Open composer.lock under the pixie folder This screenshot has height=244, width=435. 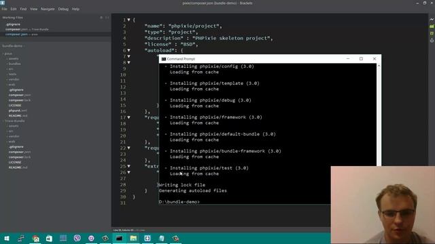click(x=20, y=100)
